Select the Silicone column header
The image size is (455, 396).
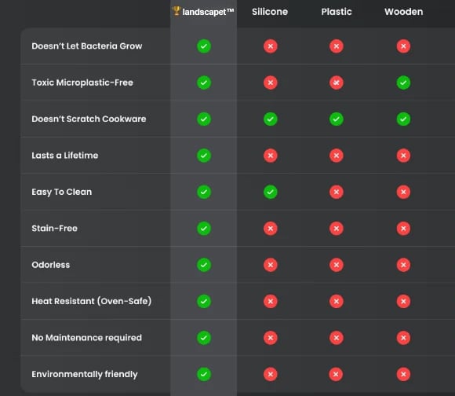tap(270, 12)
